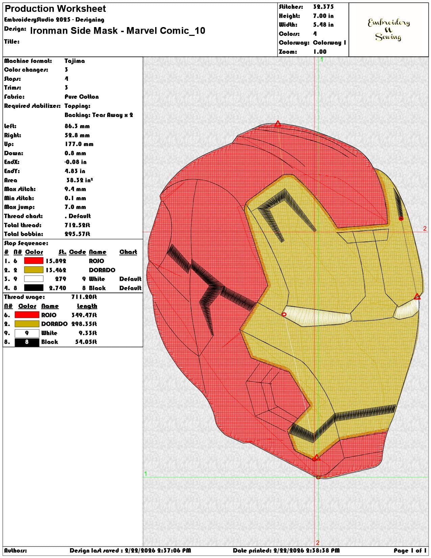Viewport: 431px width, 558px height.
Task: Click the Machine format value Tajima
Action: 75,61
